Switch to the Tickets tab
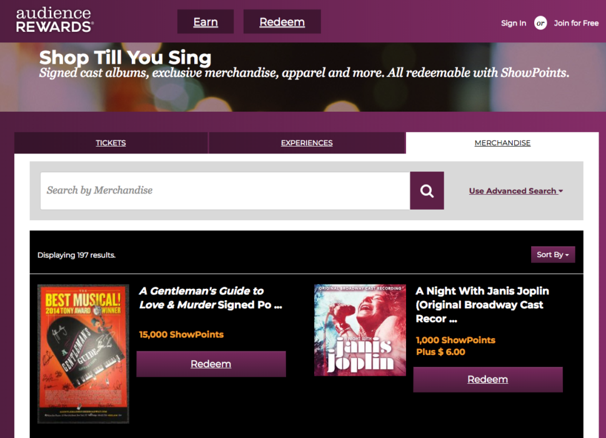 (111, 143)
